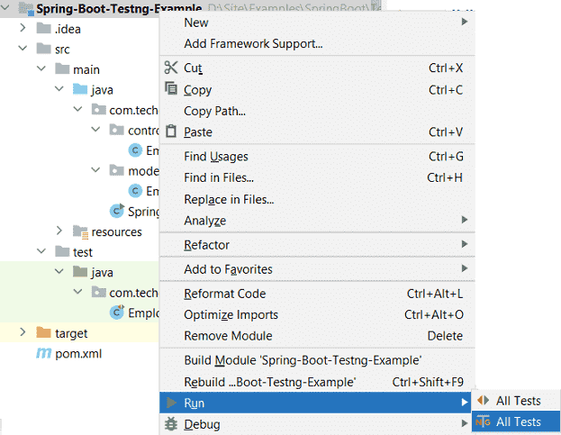Viewport: 561px width, 435px height.
Task: Click the src folder icon
Action: (x=43, y=48)
